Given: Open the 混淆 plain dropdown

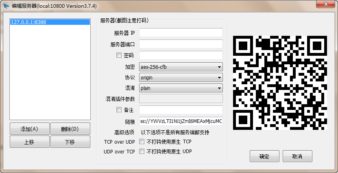Looking at the screenshot, I should pyautogui.click(x=181, y=88).
